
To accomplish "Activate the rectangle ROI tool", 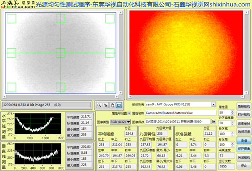I will coord(119,105).
